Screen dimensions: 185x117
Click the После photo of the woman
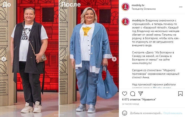coord(89,59)
